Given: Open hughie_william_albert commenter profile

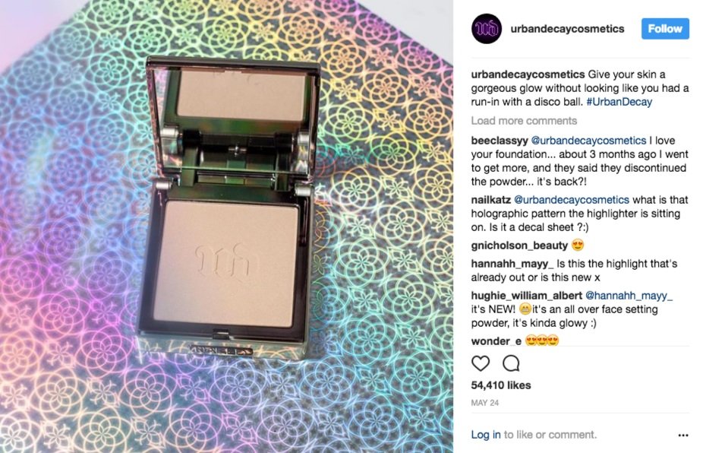Looking at the screenshot, I should [526, 296].
